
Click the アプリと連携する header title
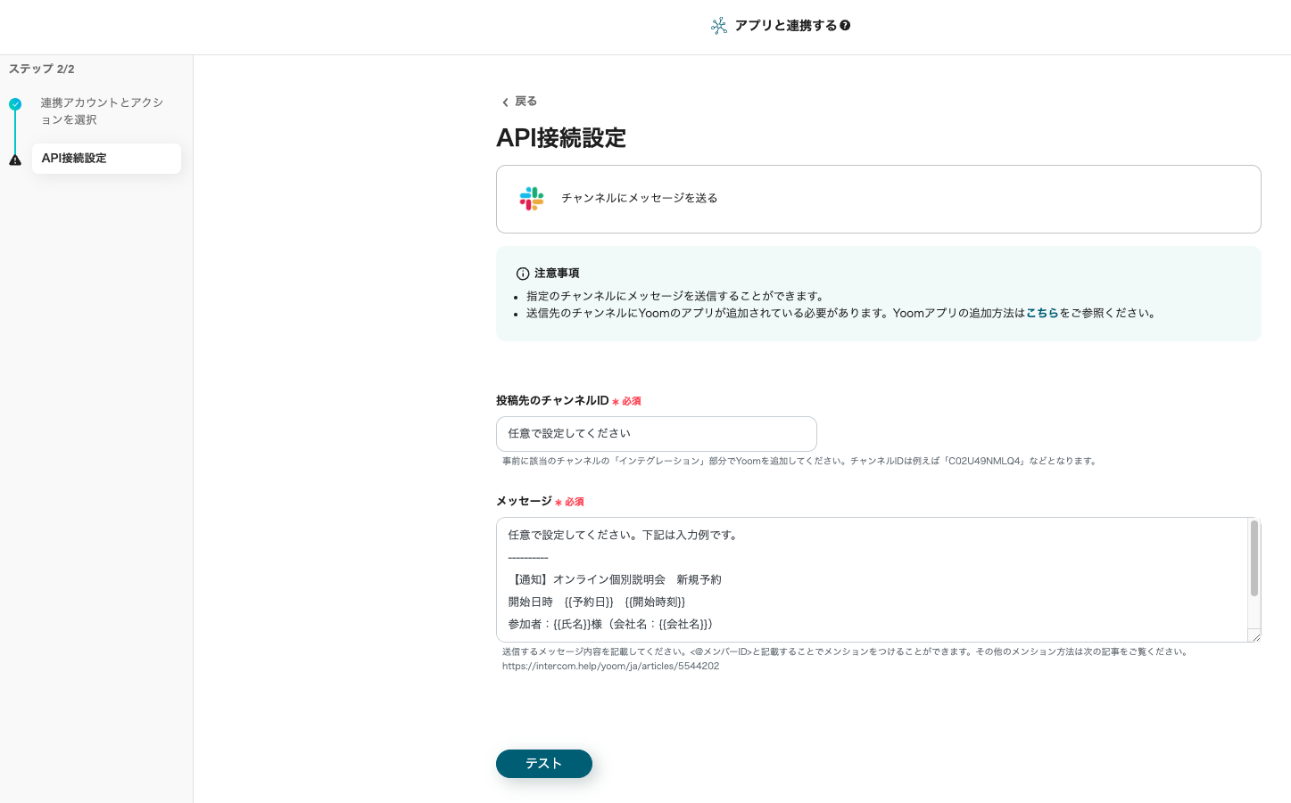(x=785, y=26)
